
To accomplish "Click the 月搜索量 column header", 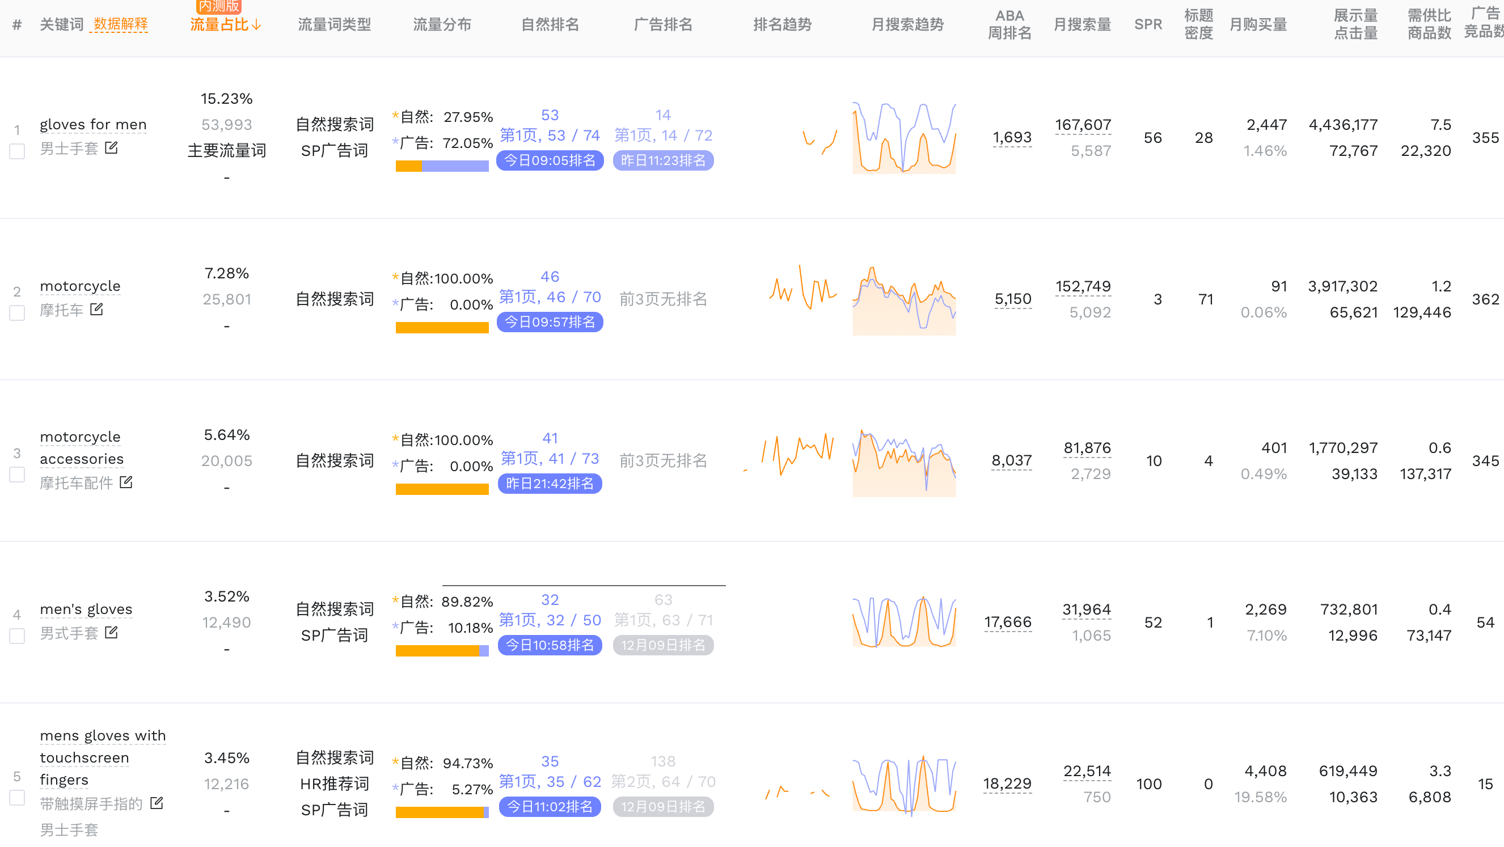I will coord(1082,24).
